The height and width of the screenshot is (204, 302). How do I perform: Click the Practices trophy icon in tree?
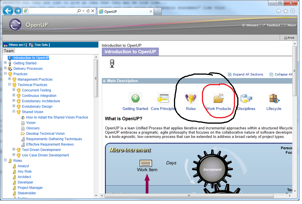click(10, 74)
